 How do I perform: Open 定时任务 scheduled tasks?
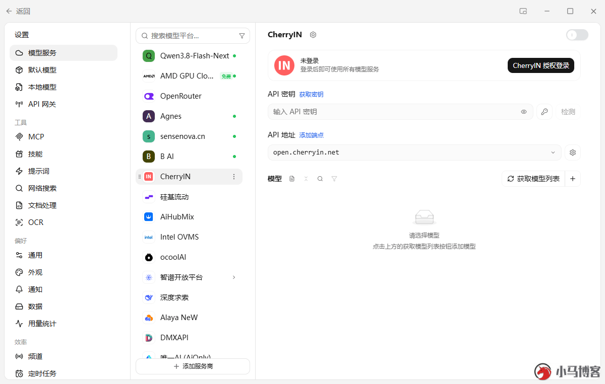click(x=64, y=373)
